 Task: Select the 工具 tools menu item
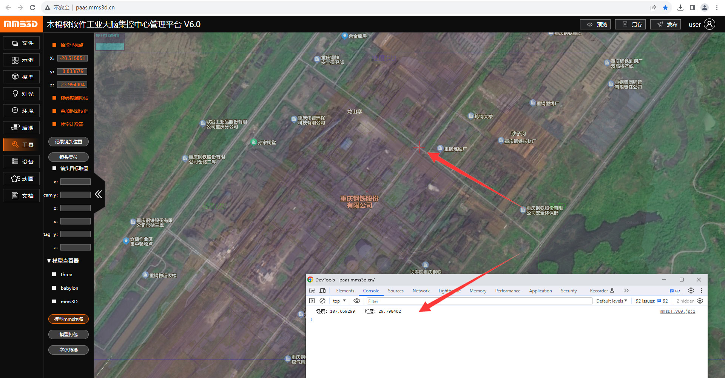(22, 145)
